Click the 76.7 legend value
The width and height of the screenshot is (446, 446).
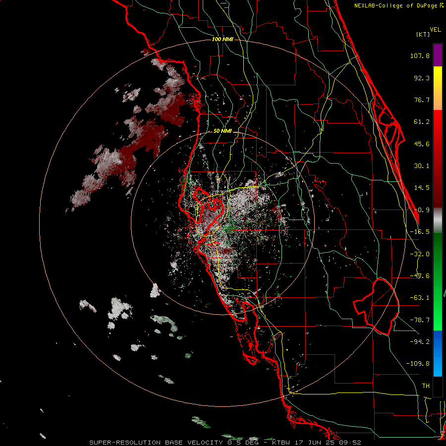tap(422, 100)
